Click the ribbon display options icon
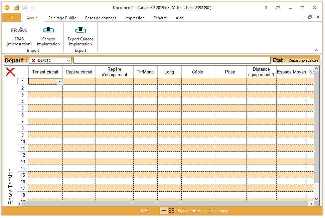The image size is (325, 218). click(278, 8)
